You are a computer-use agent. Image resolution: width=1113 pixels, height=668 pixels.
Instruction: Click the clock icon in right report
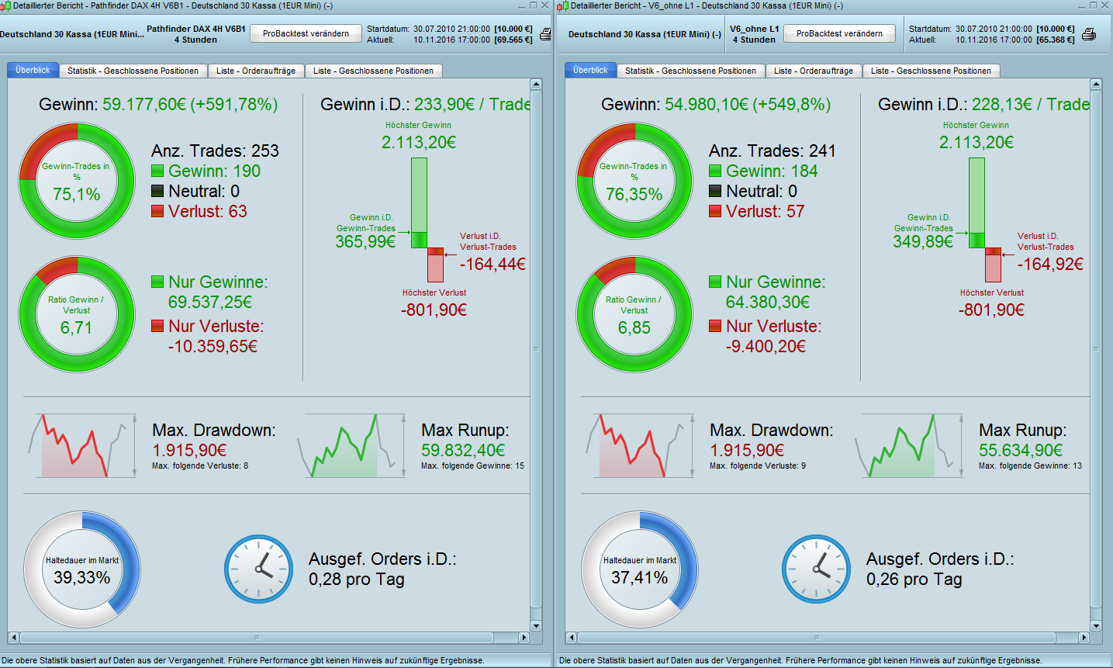(x=817, y=569)
